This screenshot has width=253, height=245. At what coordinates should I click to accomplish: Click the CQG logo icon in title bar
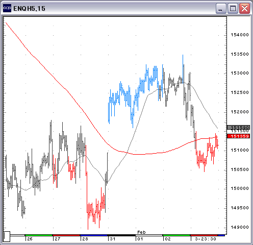[x=7, y=8]
